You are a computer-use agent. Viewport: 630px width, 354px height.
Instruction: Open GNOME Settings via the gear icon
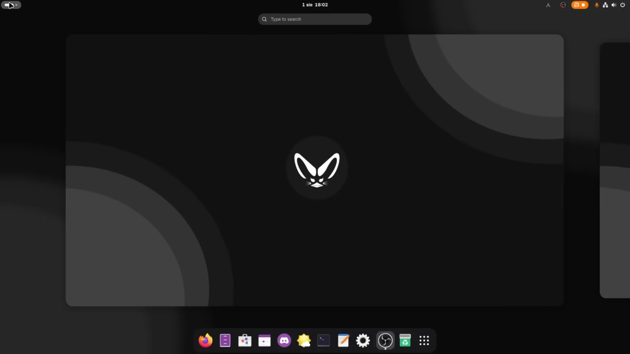pyautogui.click(x=363, y=341)
